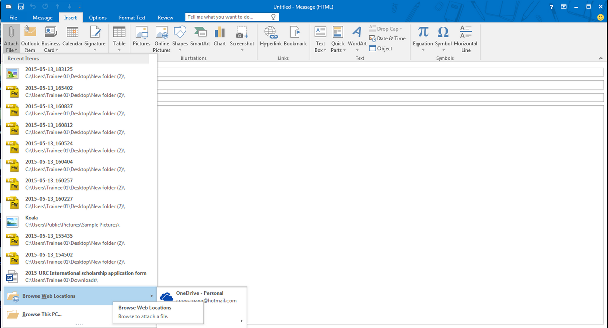
Task: Attach recent file 2015-05-13_160837
Action: click(80, 110)
